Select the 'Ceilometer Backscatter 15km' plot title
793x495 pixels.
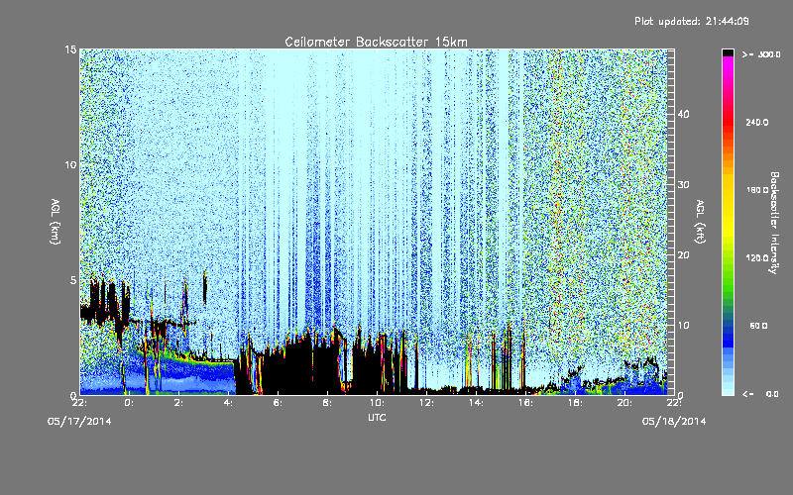376,42
